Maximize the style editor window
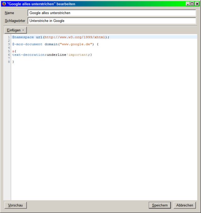The image size is (201, 213). (x=192, y=4)
